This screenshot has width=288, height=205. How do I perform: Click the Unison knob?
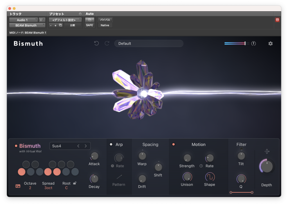click(187, 177)
